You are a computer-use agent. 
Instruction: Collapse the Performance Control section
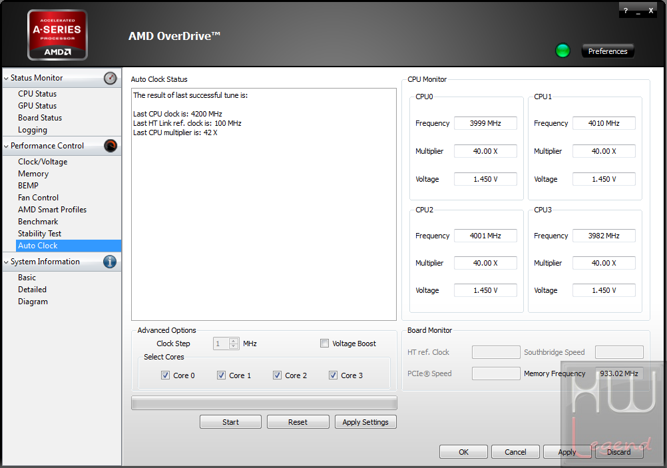pos(6,146)
